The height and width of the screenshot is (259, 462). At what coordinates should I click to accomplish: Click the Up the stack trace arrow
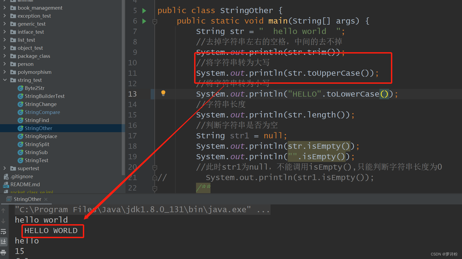(3, 211)
